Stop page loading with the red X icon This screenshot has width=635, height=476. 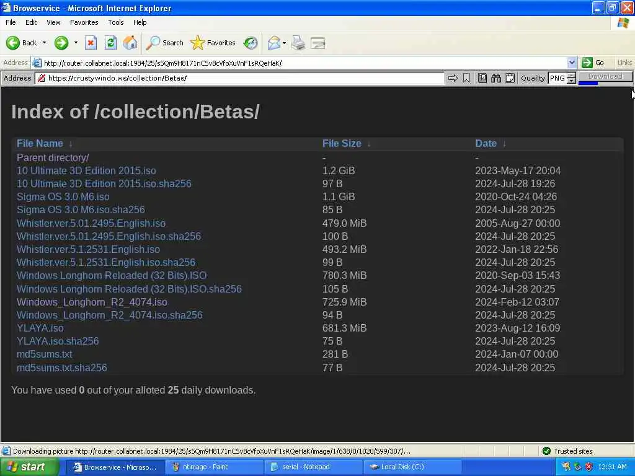[x=91, y=43]
